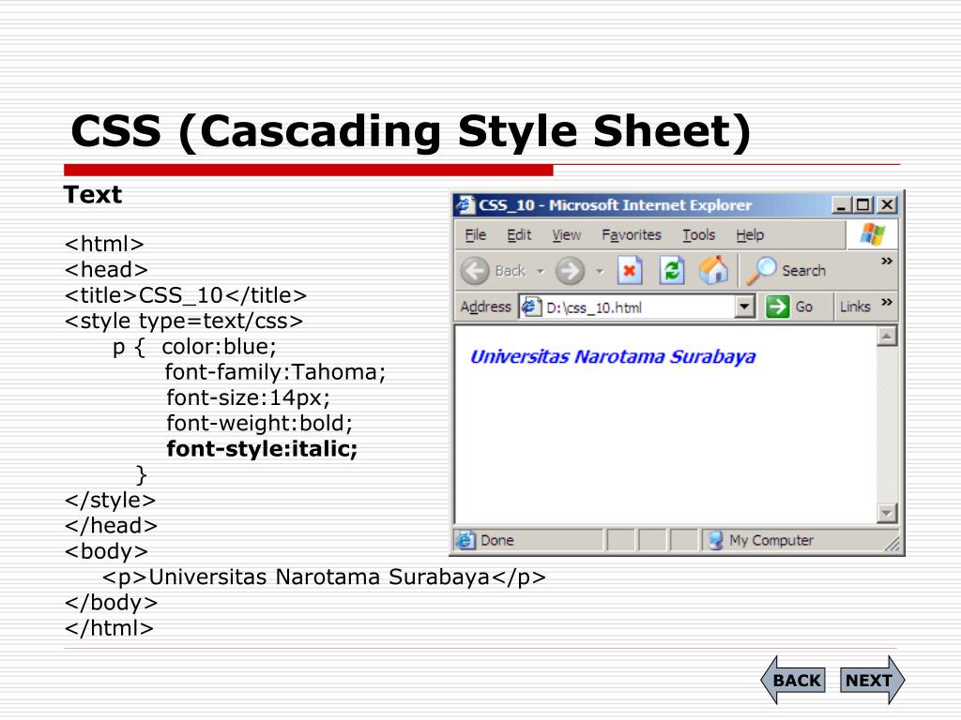This screenshot has width=961, height=720.
Task: Expand the Address bar dropdown list
Action: [744, 307]
